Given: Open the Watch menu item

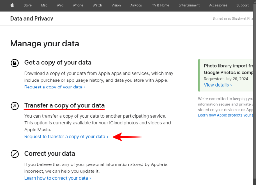Looking at the screenshot, I should pos(97,5).
